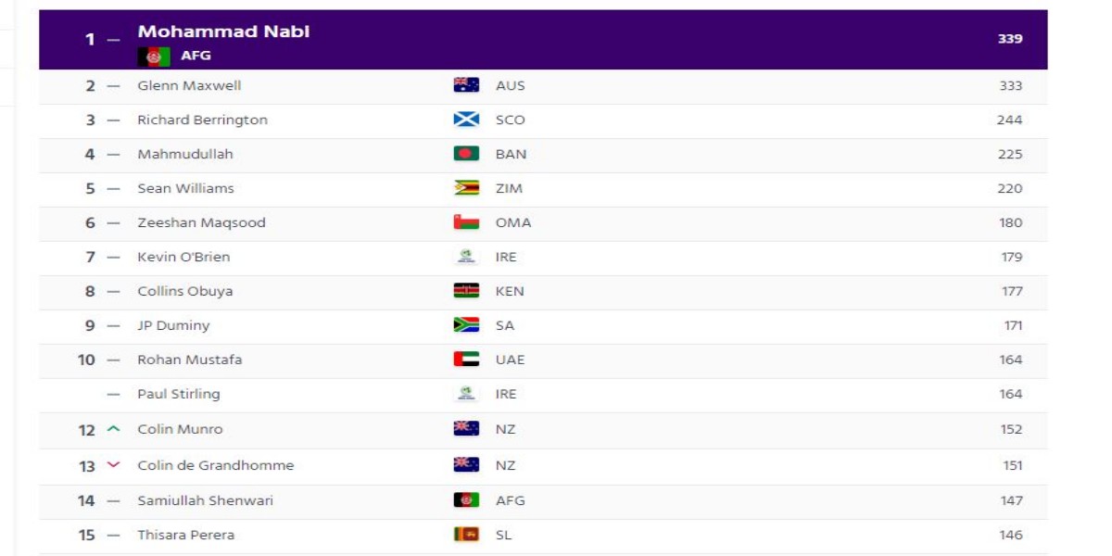Click the Ireland crest in Paul Stirling's row
1112x556 pixels.
pyautogui.click(x=466, y=394)
